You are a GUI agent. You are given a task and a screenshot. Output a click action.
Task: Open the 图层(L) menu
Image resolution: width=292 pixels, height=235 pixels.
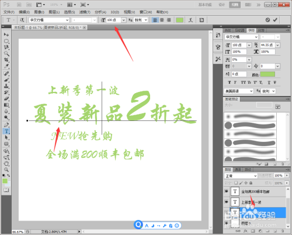point(54,12)
